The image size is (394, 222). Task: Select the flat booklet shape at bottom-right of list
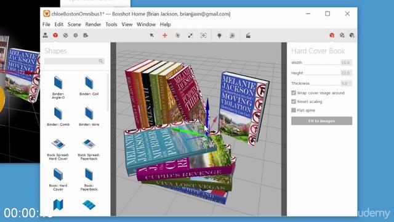(89, 205)
